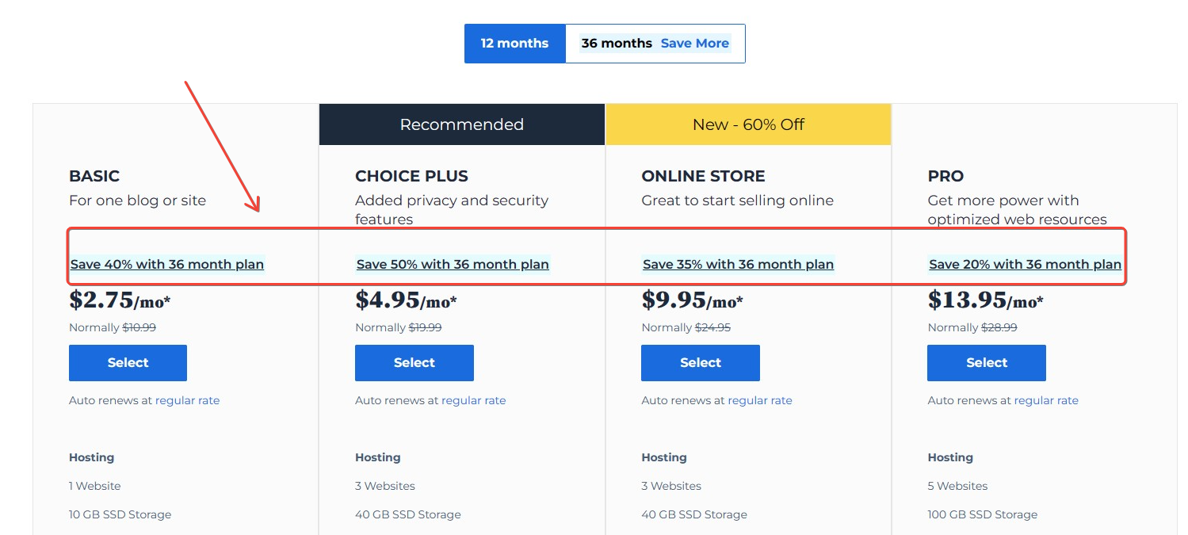Switch to the 12 months billing toggle
This screenshot has height=535, width=1188.
514,44
